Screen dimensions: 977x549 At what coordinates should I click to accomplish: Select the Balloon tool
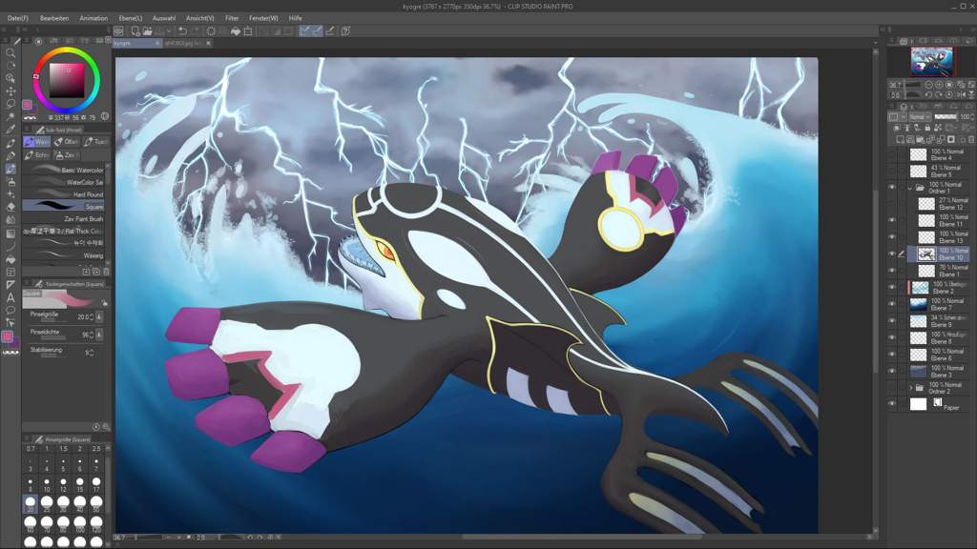tap(10, 310)
